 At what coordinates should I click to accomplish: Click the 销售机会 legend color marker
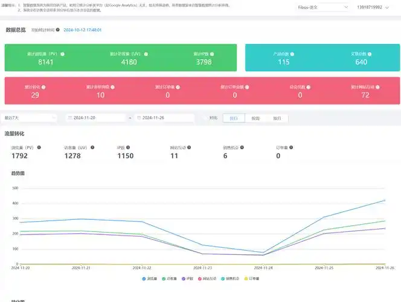[x=223, y=278]
